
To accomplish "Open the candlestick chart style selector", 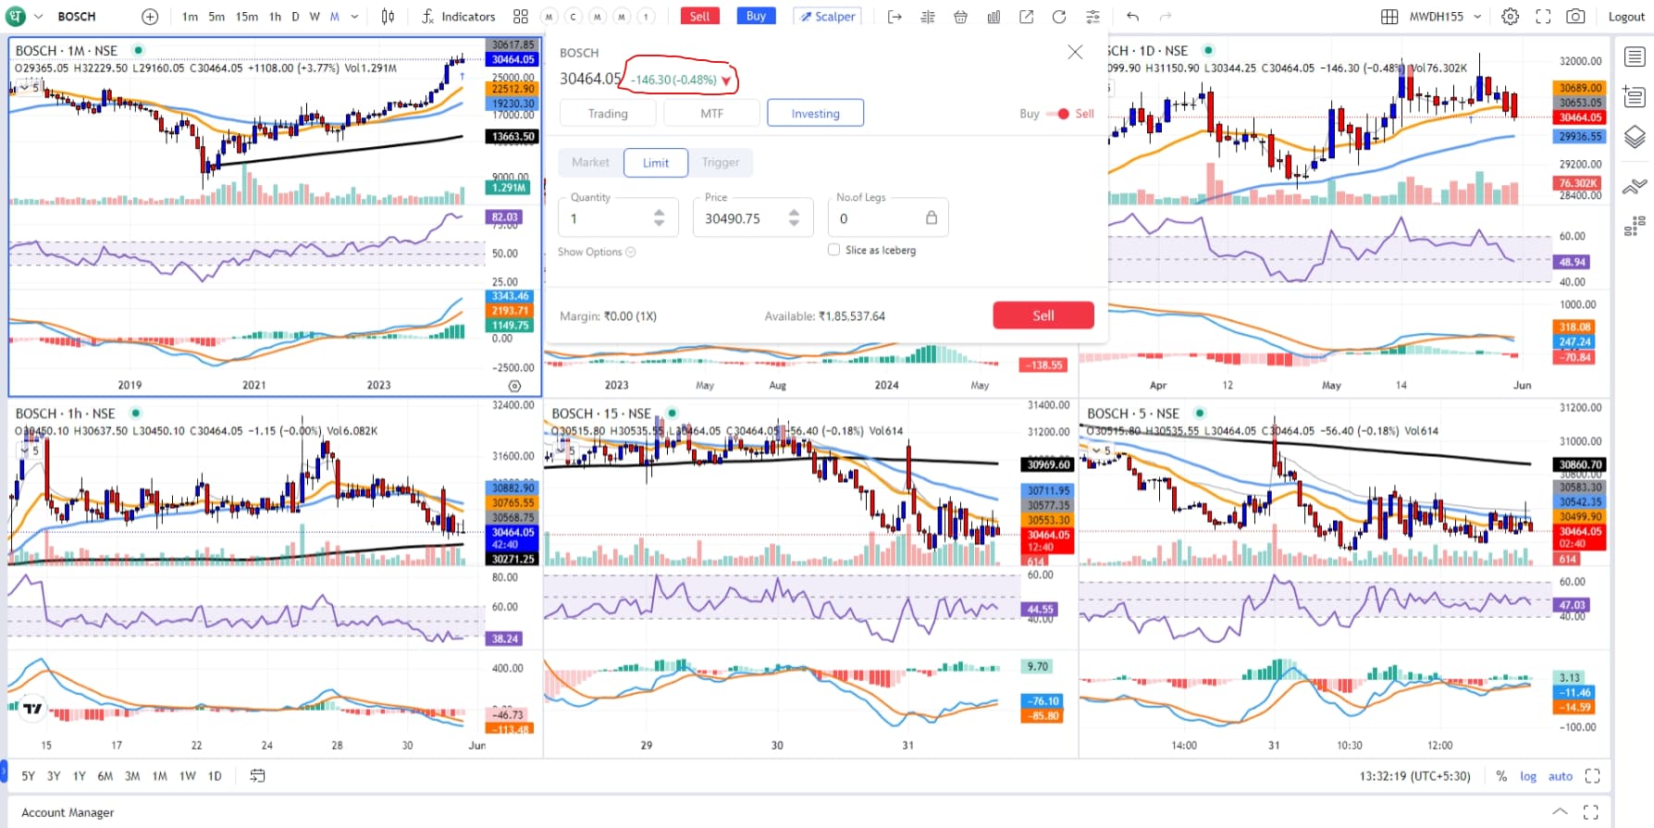I will pyautogui.click(x=388, y=17).
